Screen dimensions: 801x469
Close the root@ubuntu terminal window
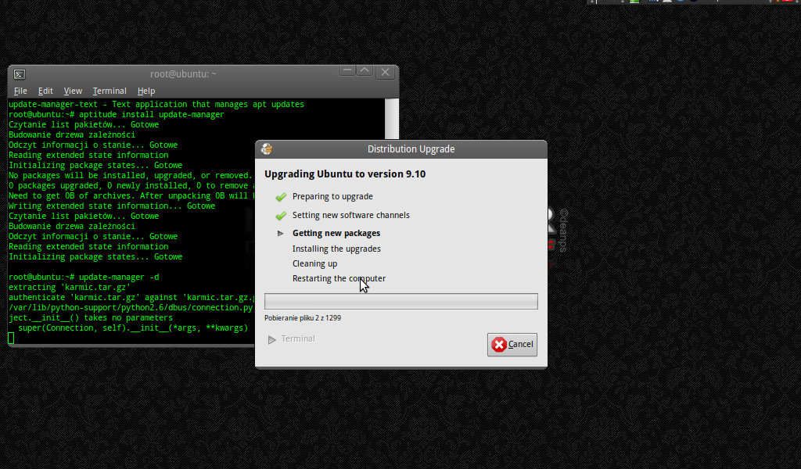385,72
